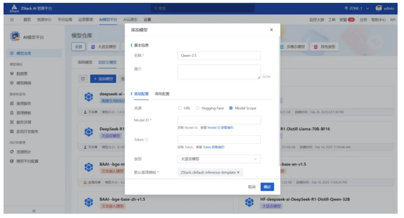Click the deepseek-ai model cube icon
404x218 pixels.
coord(89,97)
